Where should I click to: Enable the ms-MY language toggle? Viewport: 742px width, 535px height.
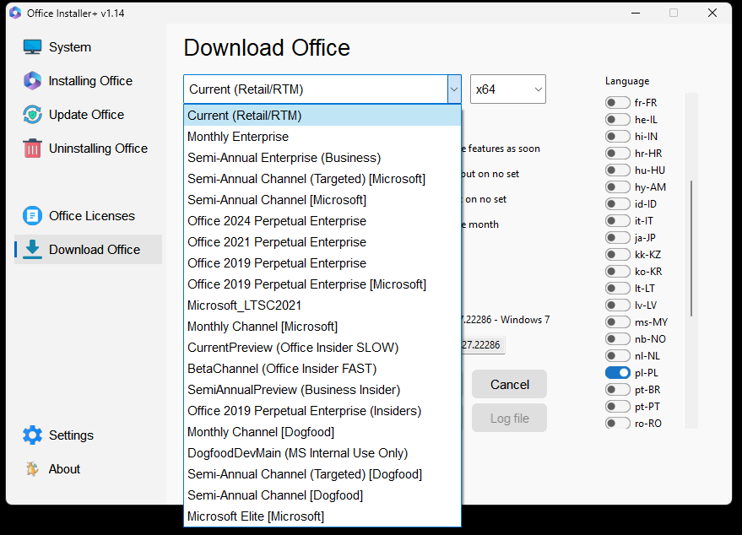pos(618,322)
